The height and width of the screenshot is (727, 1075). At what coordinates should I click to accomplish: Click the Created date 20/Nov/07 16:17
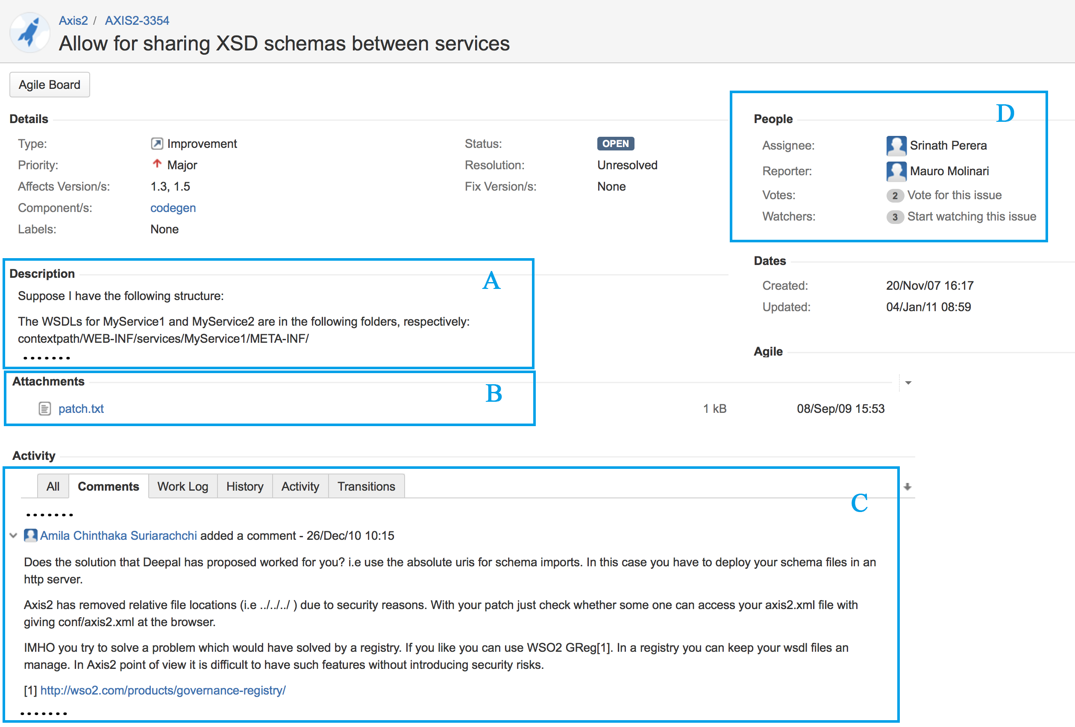tap(930, 286)
